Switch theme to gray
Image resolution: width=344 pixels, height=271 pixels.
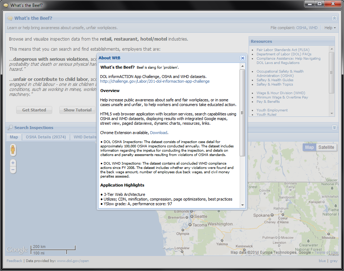click(334, 261)
